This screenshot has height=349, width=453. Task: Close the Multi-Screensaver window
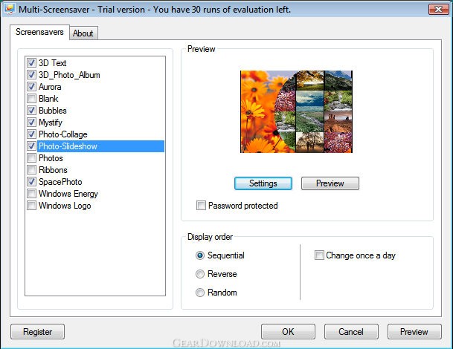coord(438,9)
